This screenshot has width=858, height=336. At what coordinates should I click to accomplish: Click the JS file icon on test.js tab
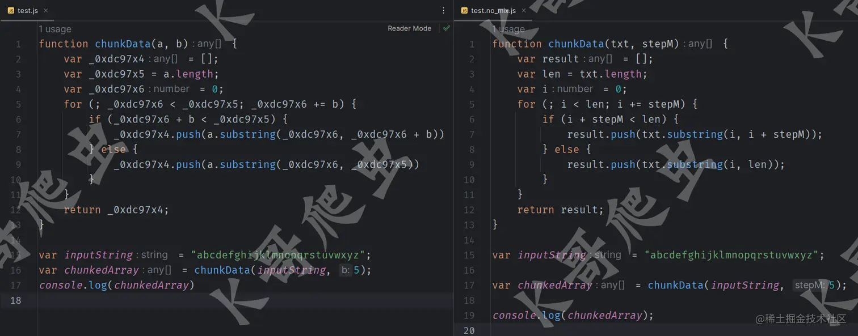click(11, 10)
